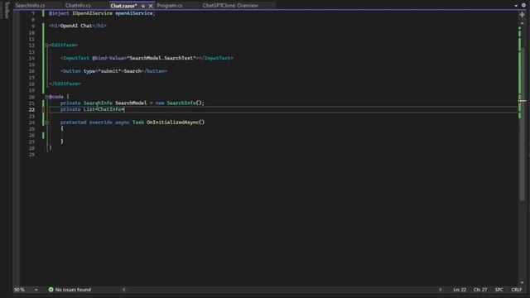Screen dimensions: 530x298
Task: Click the horizontal scrollbar left arrow
Action: [x=123, y=290]
